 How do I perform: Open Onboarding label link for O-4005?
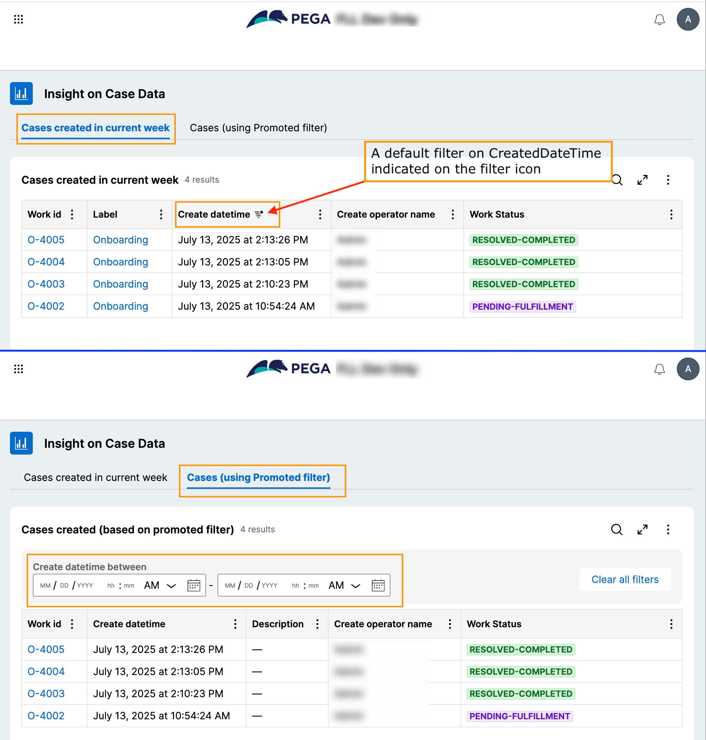click(121, 239)
